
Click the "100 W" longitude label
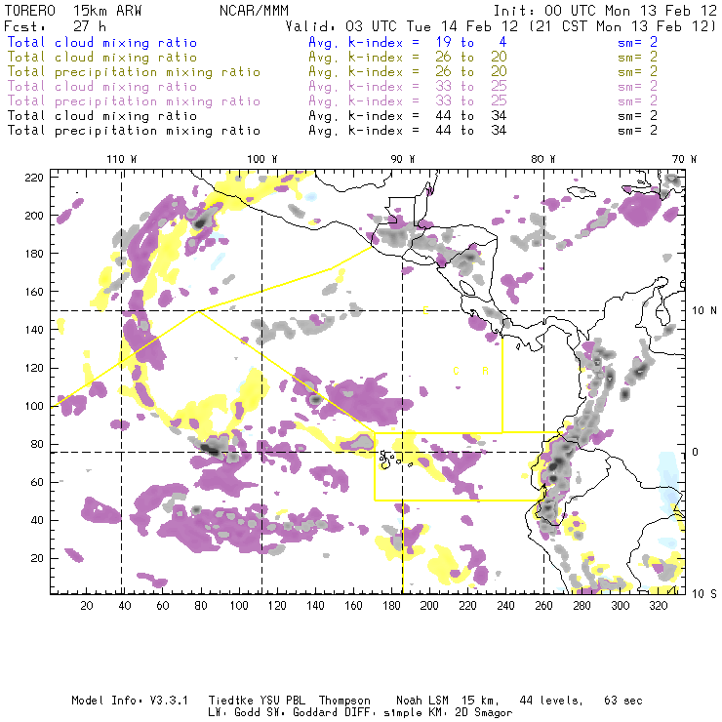[x=262, y=159]
